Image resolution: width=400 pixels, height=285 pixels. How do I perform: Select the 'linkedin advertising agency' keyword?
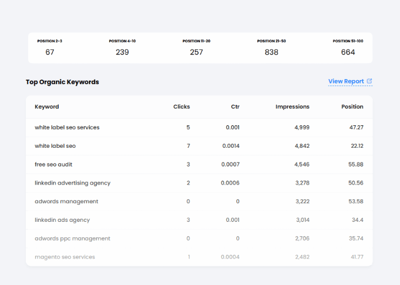73,183
